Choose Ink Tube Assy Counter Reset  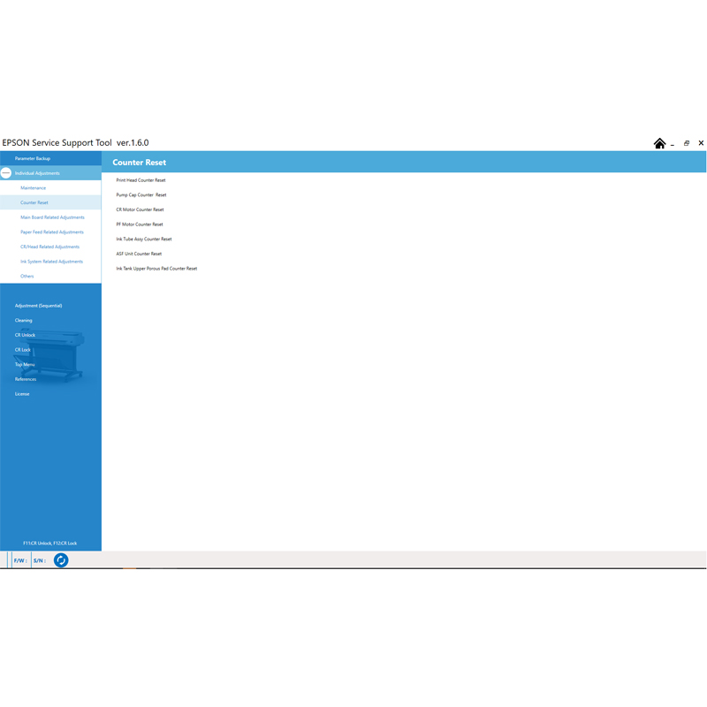pos(144,239)
